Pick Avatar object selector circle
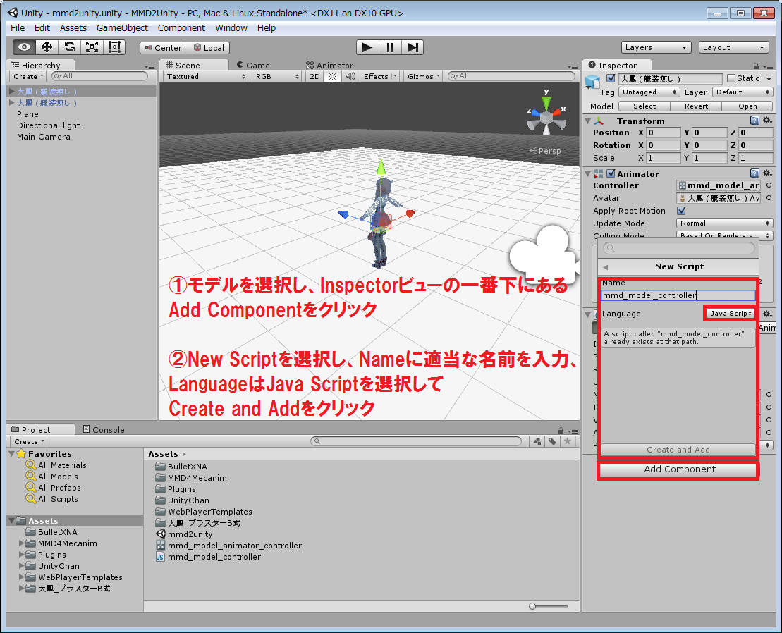The image size is (782, 633). point(769,198)
